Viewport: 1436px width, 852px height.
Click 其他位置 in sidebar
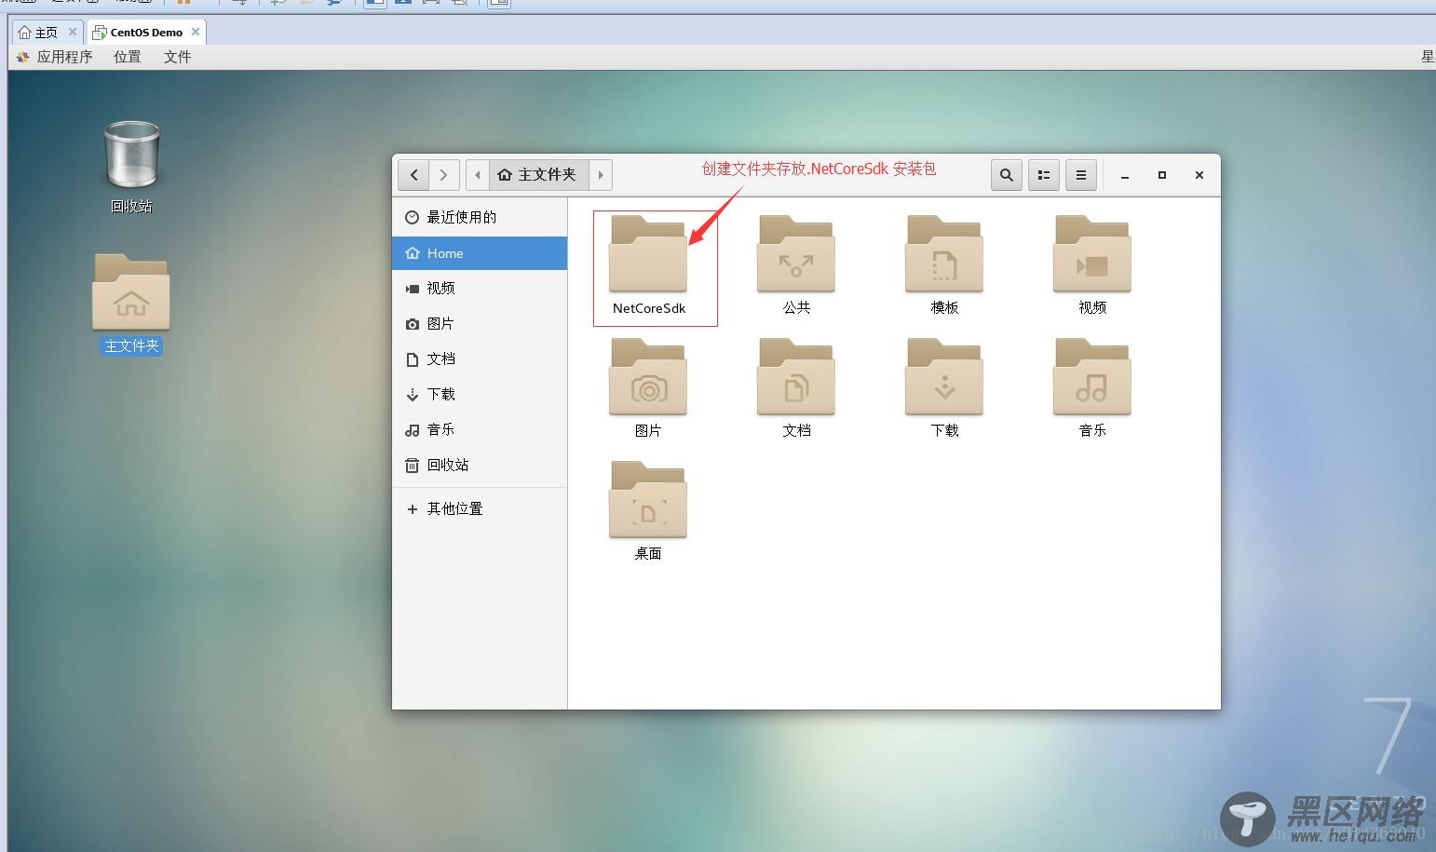coord(480,508)
